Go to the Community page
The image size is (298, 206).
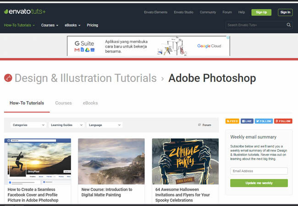[208, 12]
